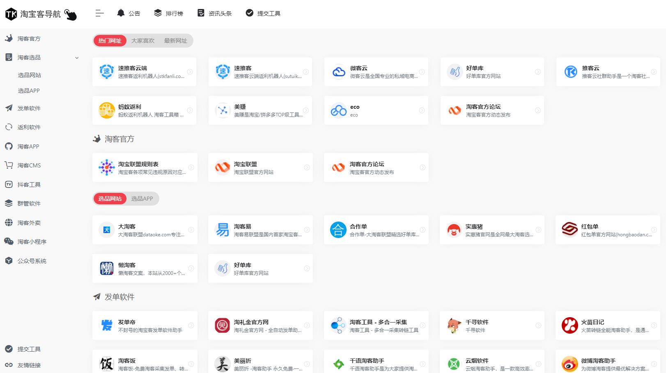This screenshot has height=373, width=666.
Task: Open the 资讯头条 news menu
Action: 214,13
